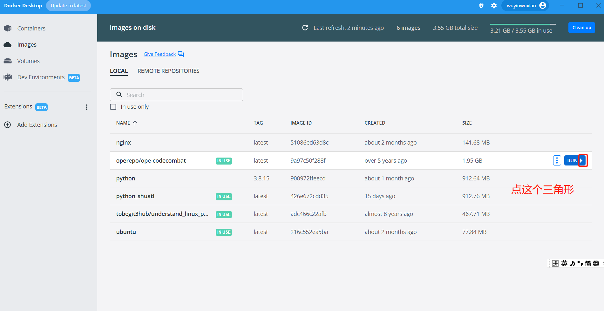
Task: Click the 141.68 MB size value
Action: pos(476,143)
